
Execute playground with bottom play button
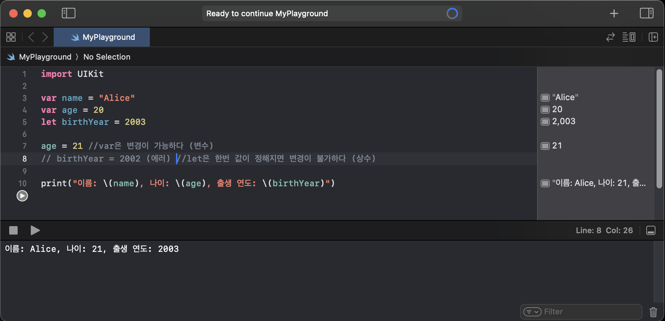tap(35, 230)
